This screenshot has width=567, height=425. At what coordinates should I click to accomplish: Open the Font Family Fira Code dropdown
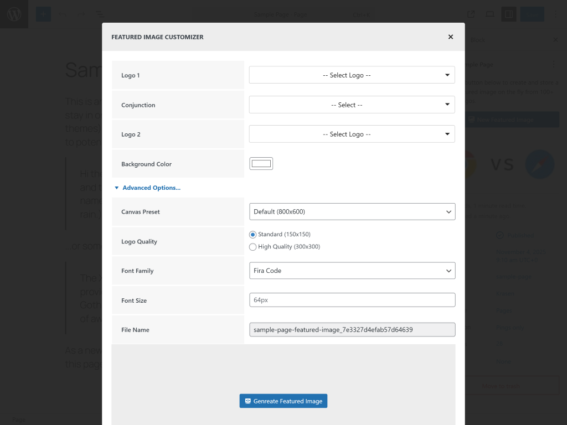(352, 271)
